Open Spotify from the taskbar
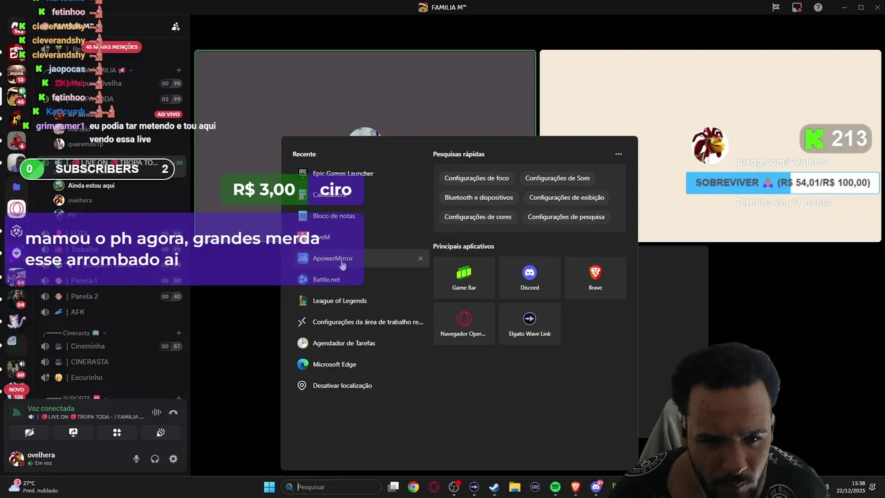The width and height of the screenshot is (885, 498). coord(555,487)
